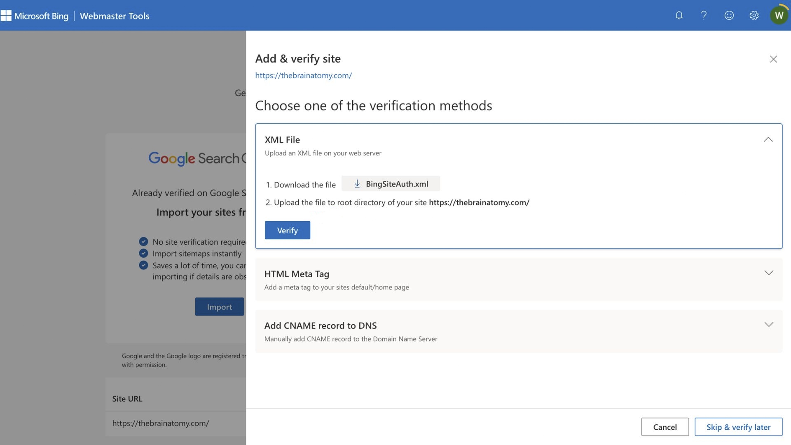Screen dimensions: 791x445
Task: Open the feedback smiley icon
Action: pyautogui.click(x=729, y=16)
